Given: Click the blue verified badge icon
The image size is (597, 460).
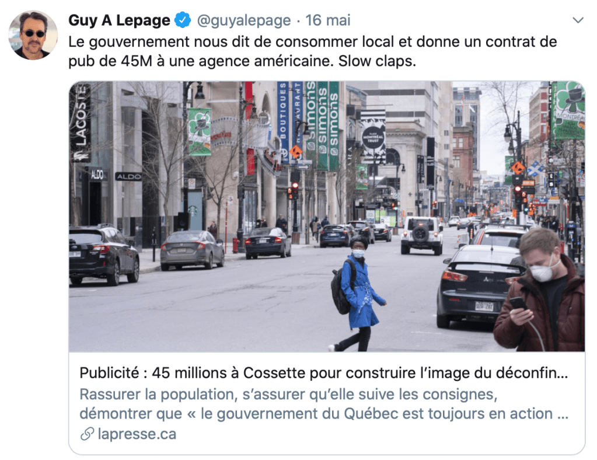Looking at the screenshot, I should 183,20.
